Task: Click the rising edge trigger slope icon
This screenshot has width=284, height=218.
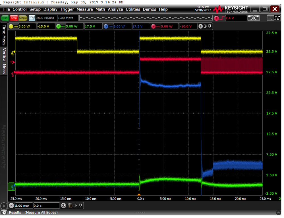Action: coord(222,18)
